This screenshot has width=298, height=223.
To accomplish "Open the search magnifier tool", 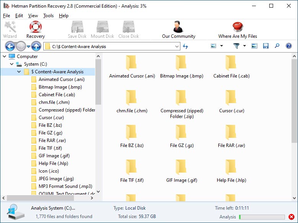I will click(277, 46).
